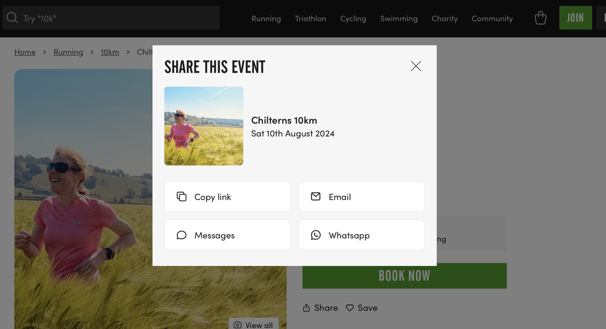Click the search magnifier icon
The height and width of the screenshot is (329, 606).
pos(12,18)
